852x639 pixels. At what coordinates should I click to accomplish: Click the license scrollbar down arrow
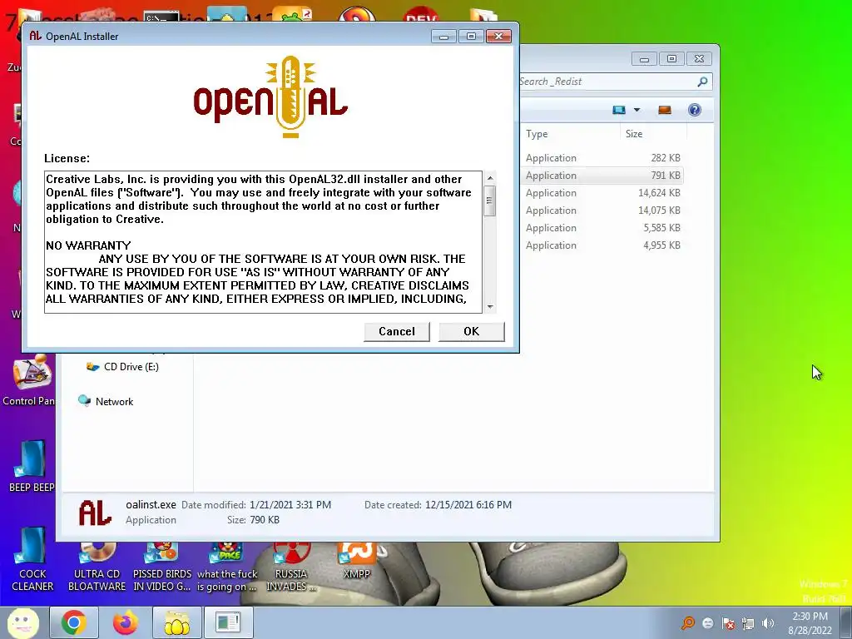click(x=489, y=306)
